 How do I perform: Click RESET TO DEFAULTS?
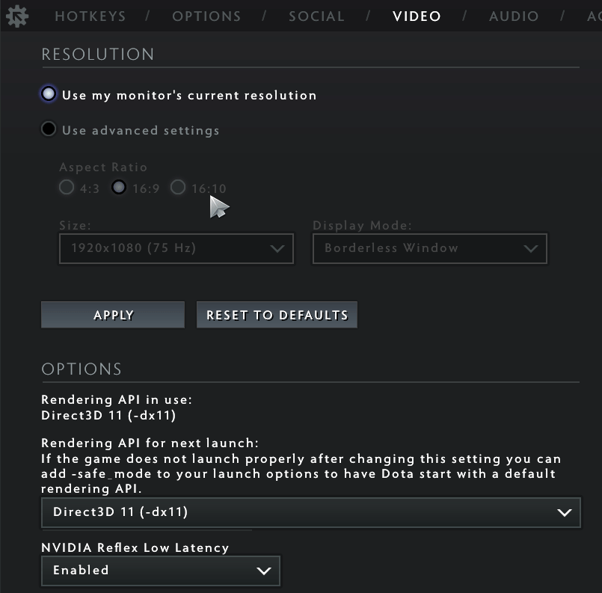point(277,314)
